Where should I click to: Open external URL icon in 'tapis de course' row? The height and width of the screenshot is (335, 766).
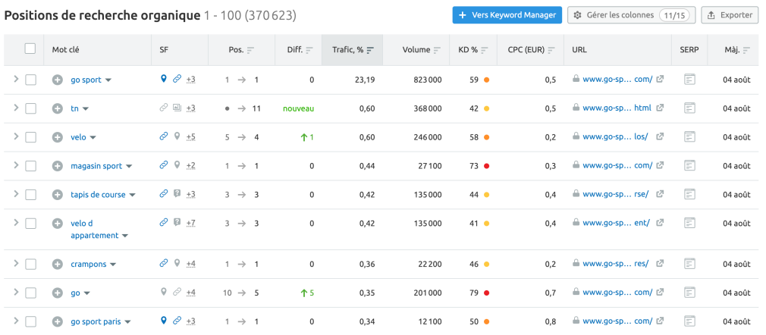point(660,194)
